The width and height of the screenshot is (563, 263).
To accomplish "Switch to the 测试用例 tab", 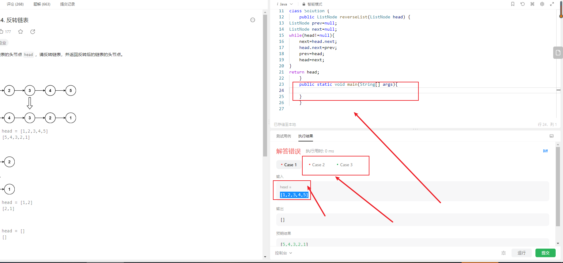I will 283,136.
